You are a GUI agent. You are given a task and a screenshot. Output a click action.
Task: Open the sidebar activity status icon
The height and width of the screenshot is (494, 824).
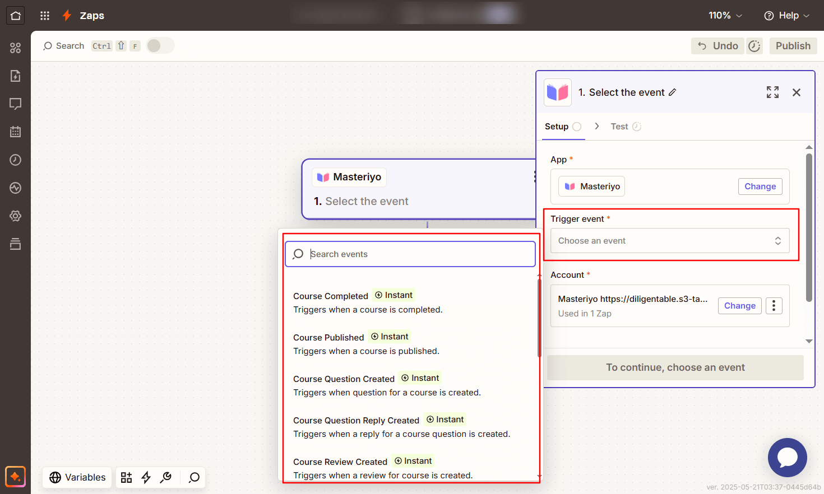point(16,188)
